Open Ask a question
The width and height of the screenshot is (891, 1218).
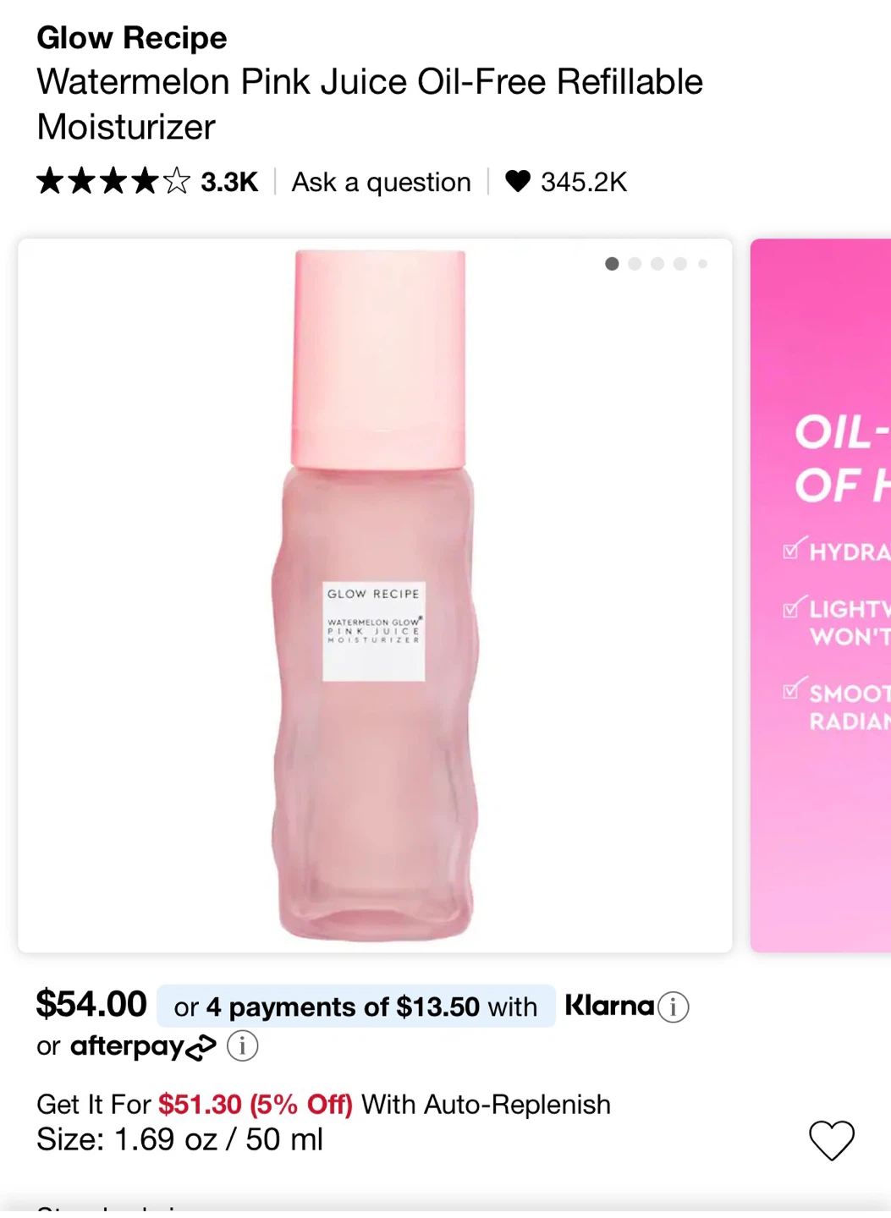(381, 182)
